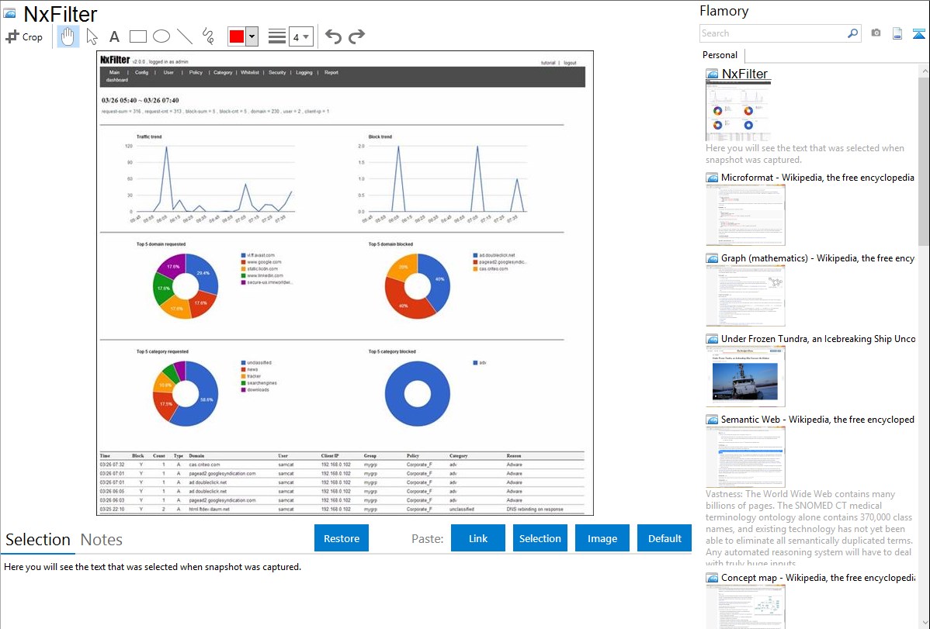Select Microformat - Wikipedia snapshot title
This screenshot has height=629, width=930.
(817, 178)
